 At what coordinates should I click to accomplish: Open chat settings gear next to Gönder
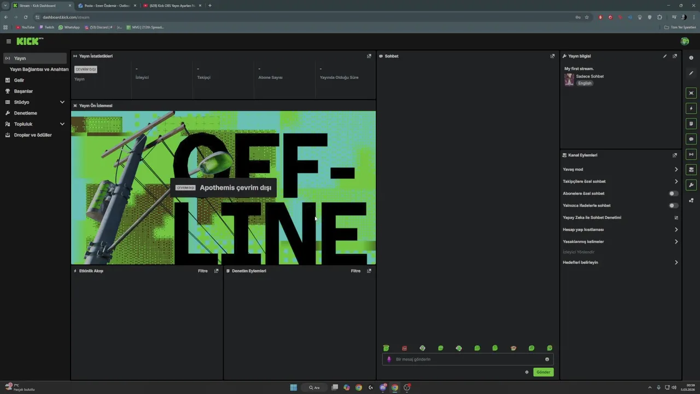click(x=527, y=372)
